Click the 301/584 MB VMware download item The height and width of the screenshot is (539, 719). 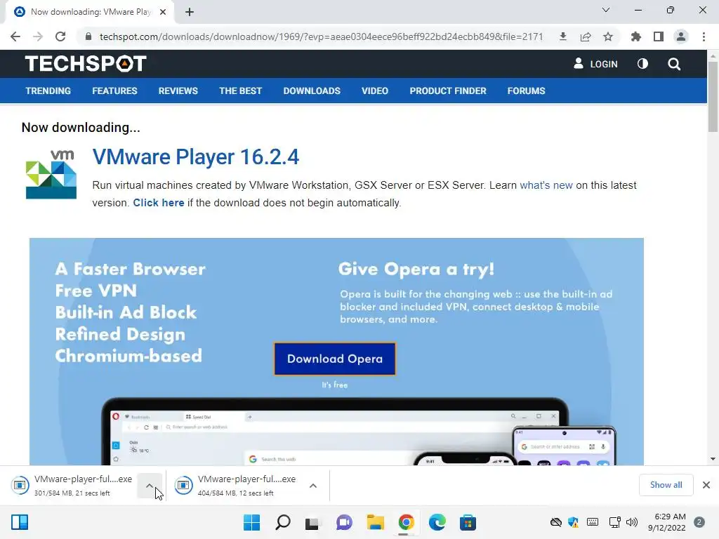(72, 486)
